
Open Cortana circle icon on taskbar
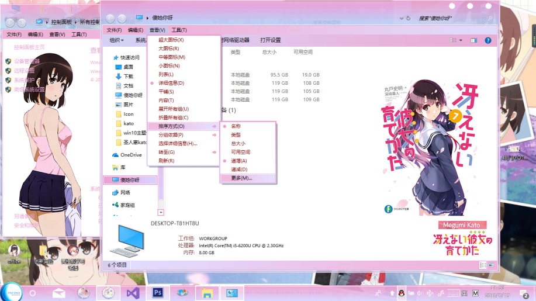(33, 293)
